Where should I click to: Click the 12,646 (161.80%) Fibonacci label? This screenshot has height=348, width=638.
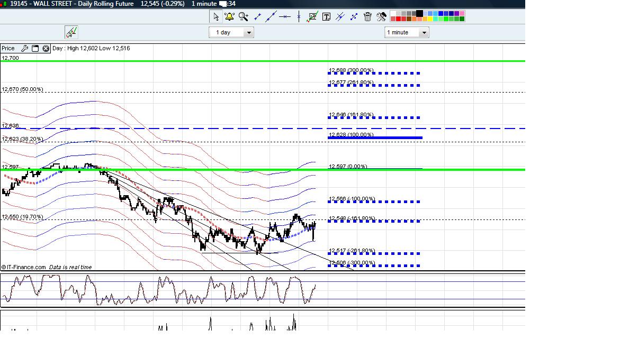click(351, 115)
